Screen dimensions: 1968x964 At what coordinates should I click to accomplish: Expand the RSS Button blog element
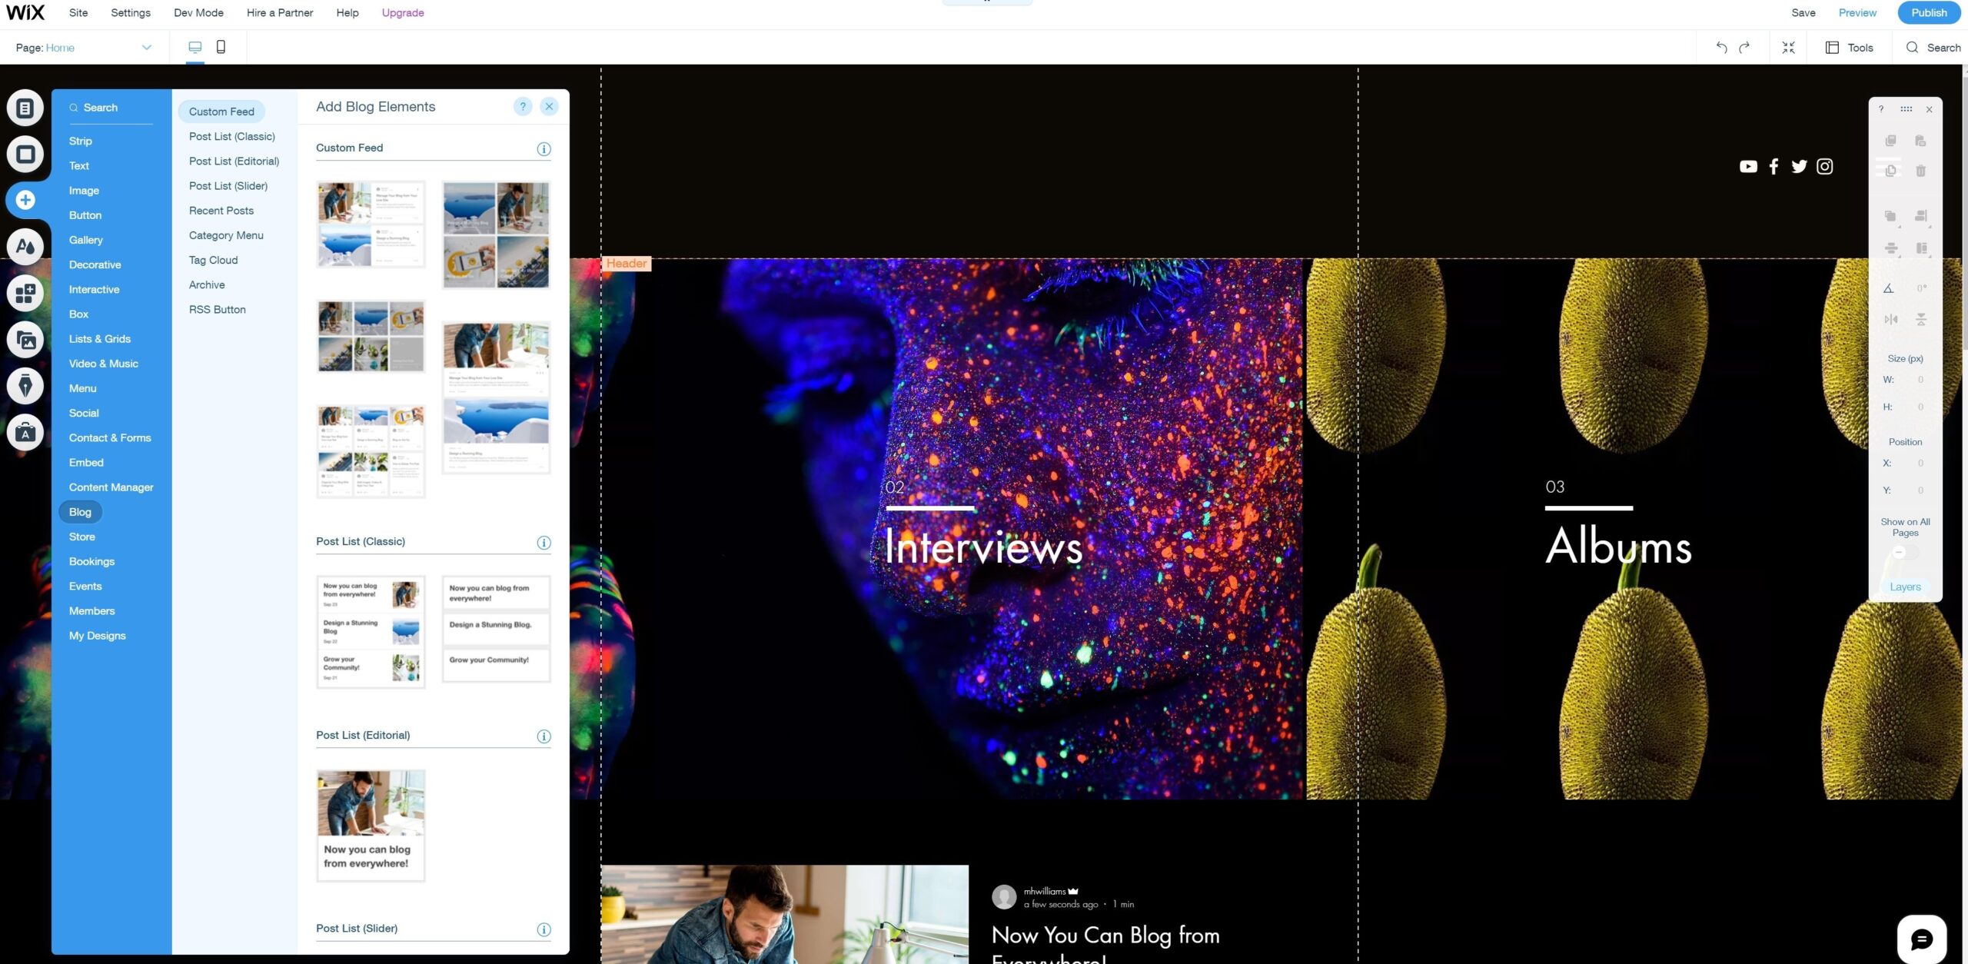[x=217, y=310]
